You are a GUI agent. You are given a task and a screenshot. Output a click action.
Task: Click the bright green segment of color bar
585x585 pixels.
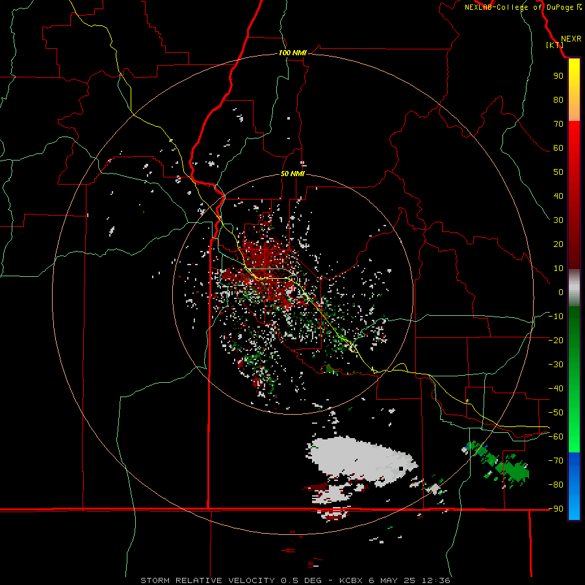[574, 429]
